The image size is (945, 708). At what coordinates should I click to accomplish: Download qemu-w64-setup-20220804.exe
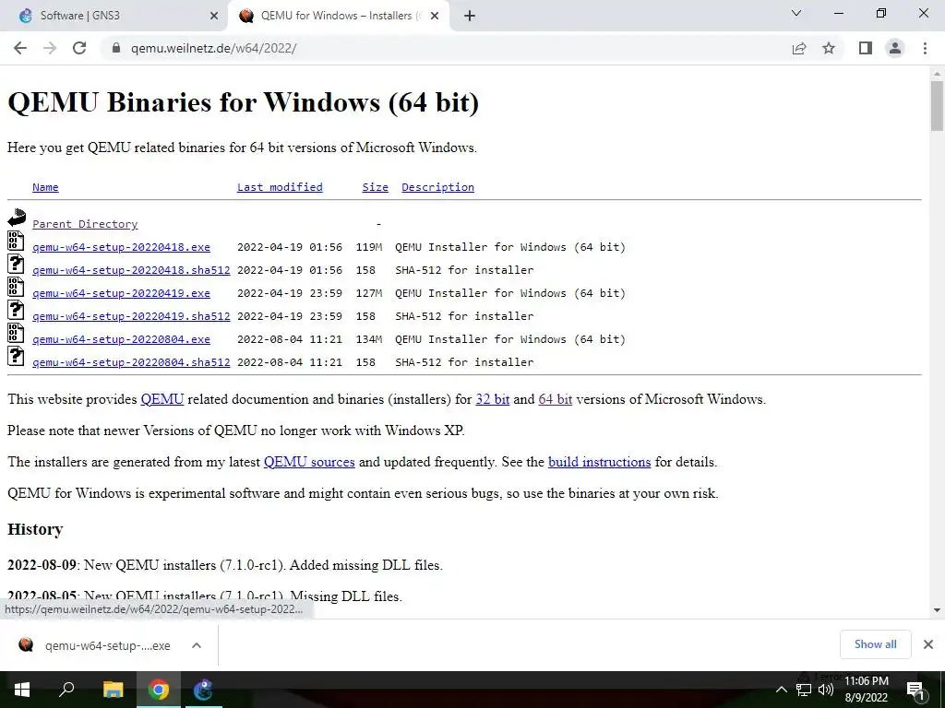pos(121,339)
